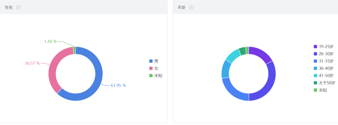The height and width of the screenshot is (125, 338).
Task: Click the 61.95 % label
Action: (x=118, y=85)
